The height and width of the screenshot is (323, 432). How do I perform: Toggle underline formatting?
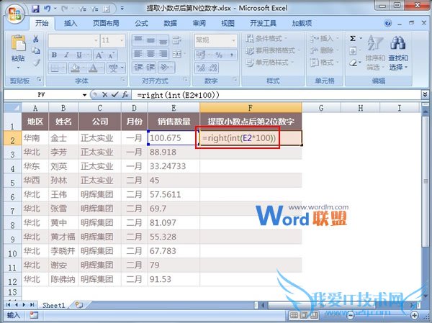tap(79, 55)
